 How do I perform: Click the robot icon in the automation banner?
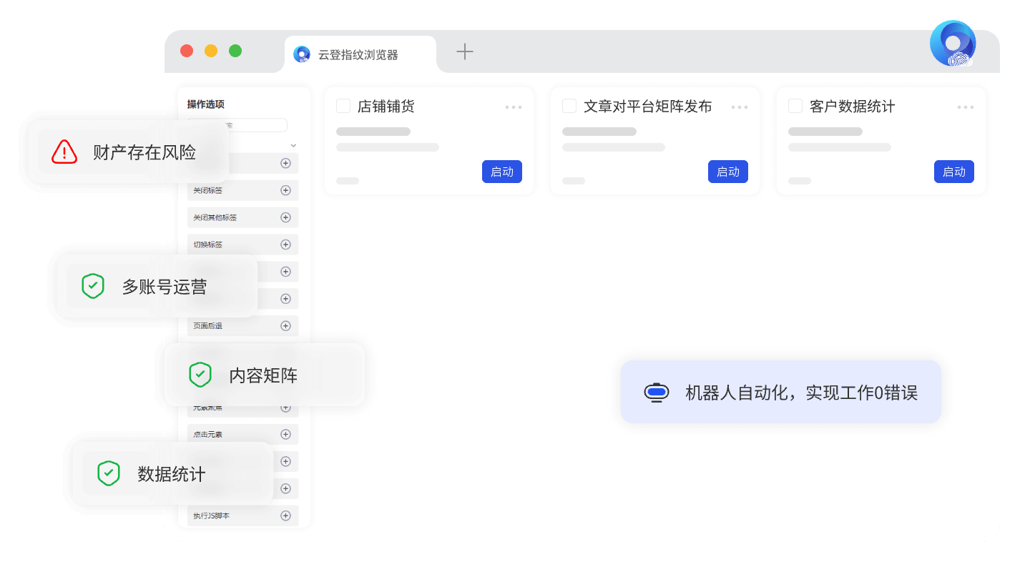656,392
